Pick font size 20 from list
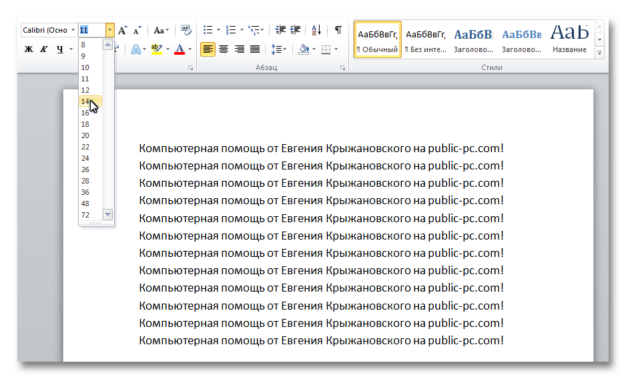The height and width of the screenshot is (379, 626). click(91, 135)
